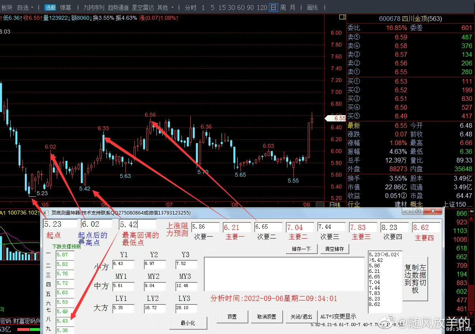
Task: Switch to the 15-minute chart period
Action: (x=222, y=7)
